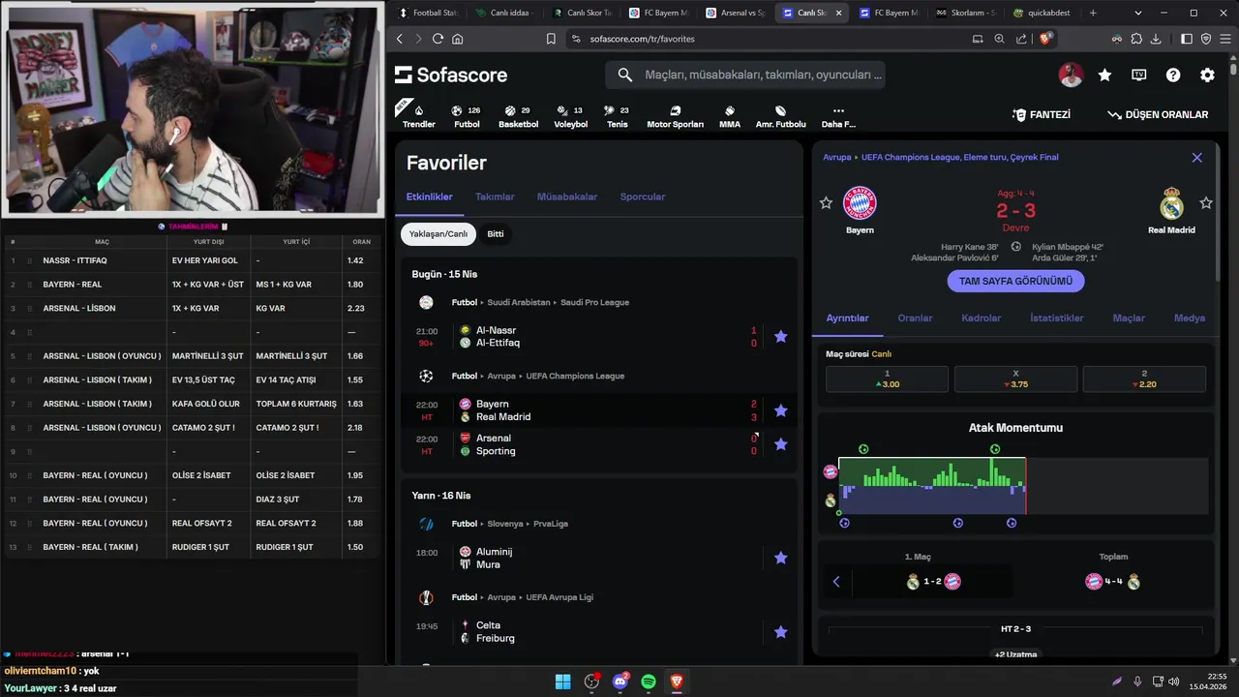Click the UEFA Champions League breadcrumb link
This screenshot has width=1239, height=697.
pyautogui.click(x=959, y=157)
